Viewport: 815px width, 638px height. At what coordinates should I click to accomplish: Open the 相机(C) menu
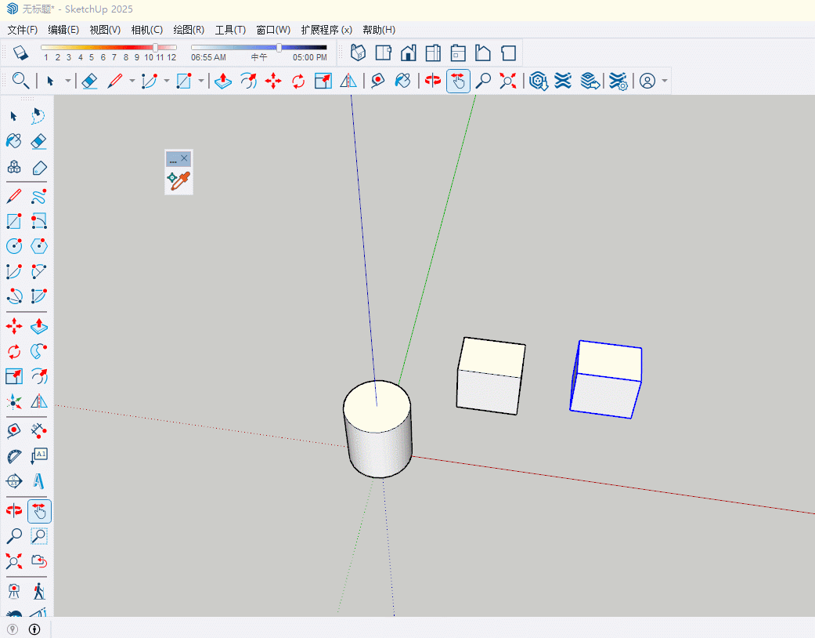click(146, 30)
